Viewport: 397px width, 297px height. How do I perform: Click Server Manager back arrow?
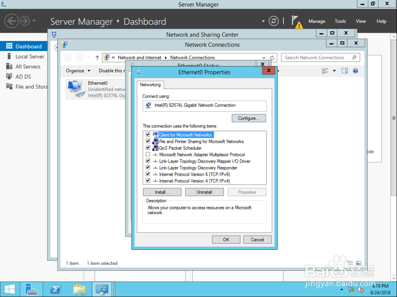12,21
